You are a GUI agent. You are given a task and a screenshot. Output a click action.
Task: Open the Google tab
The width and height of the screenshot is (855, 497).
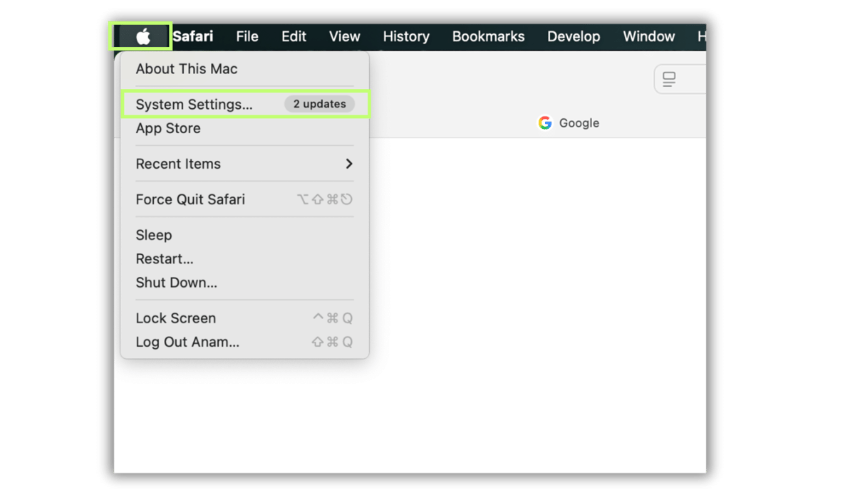tap(569, 123)
